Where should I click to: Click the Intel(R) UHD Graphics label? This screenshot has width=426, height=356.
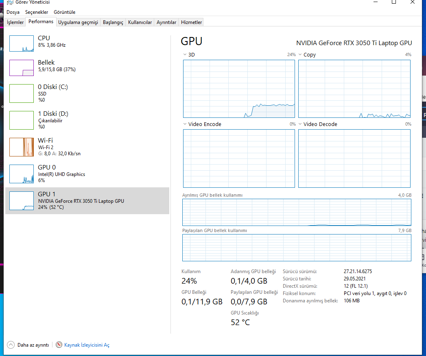click(x=61, y=174)
